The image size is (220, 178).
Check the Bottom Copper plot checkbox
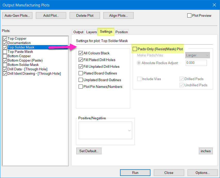[5, 56]
